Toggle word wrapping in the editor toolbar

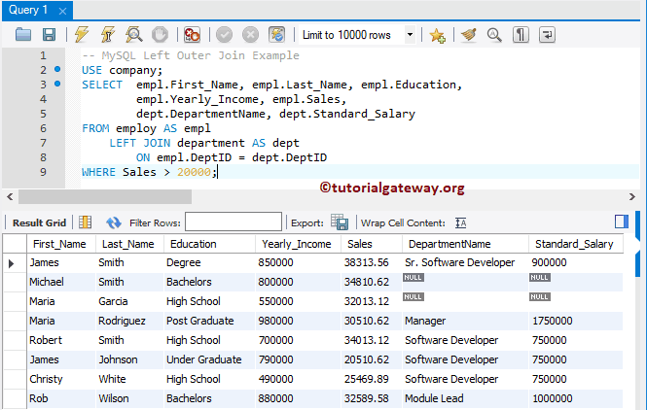coord(547,35)
